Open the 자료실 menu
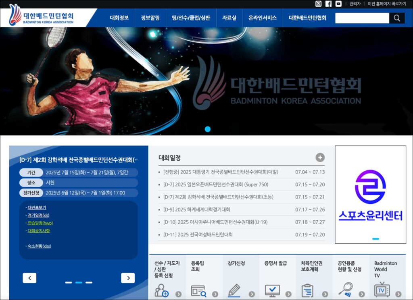The image size is (413, 300). pos(229,18)
